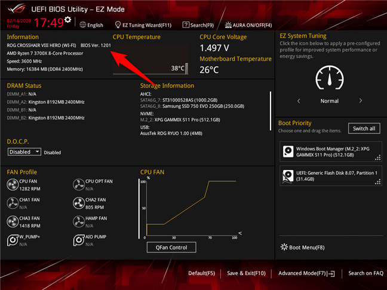387x290 pixels.
Task: Click the Normal tuning profile label
Action: coord(330,101)
